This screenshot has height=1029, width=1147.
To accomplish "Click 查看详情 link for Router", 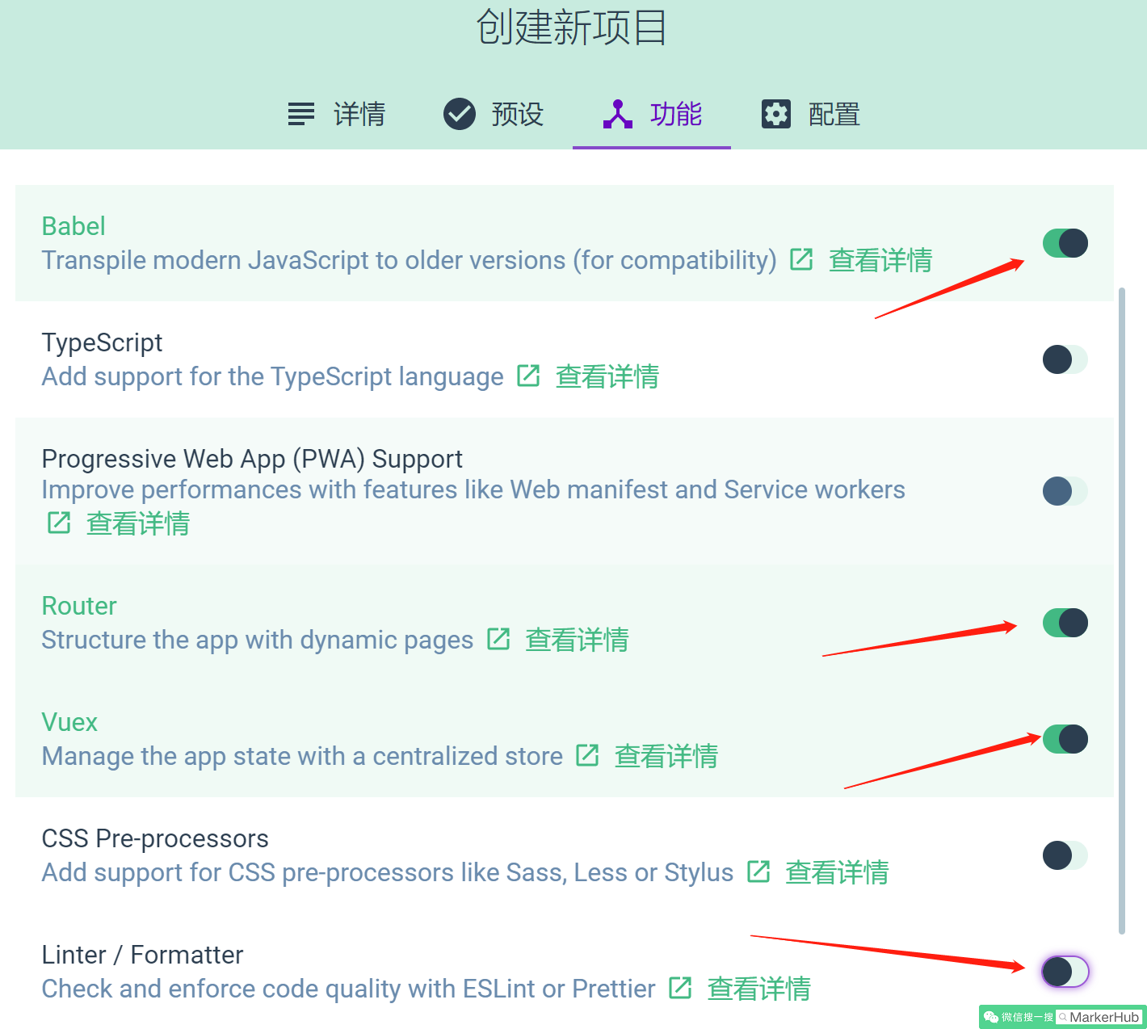I will point(578,640).
